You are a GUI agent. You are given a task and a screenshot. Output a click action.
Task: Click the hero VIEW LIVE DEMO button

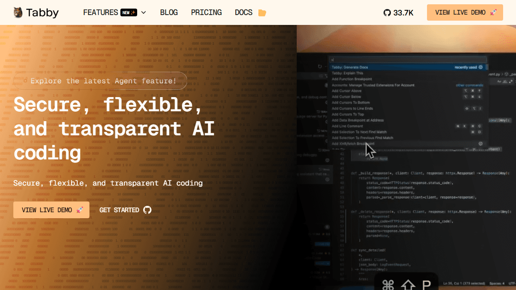51,210
